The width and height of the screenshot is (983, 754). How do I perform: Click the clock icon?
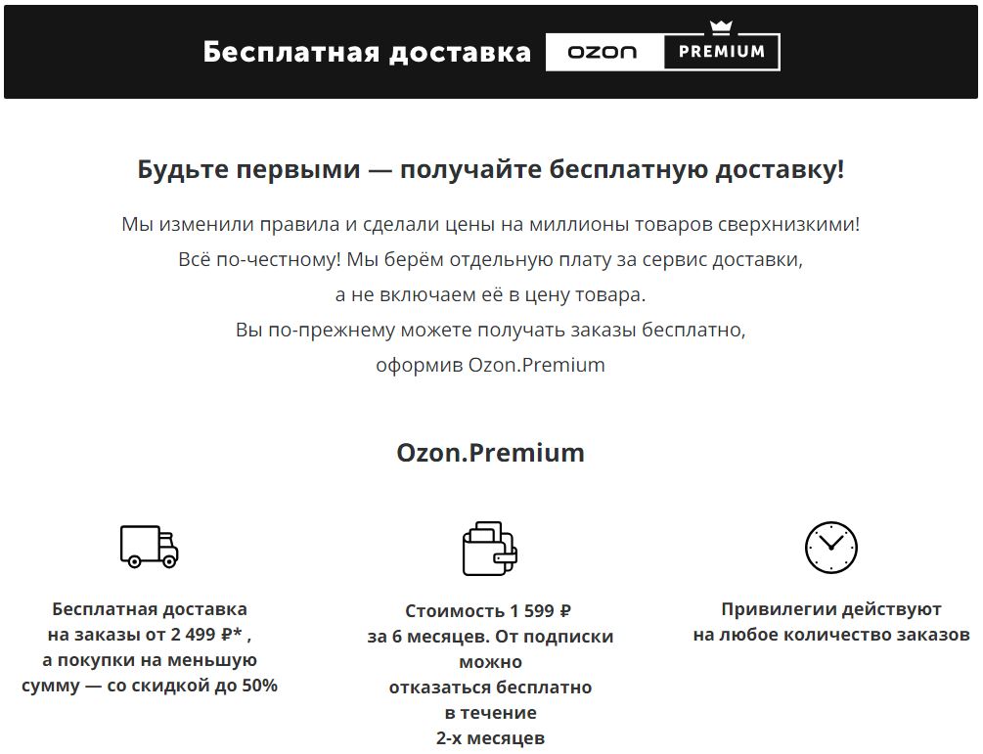click(830, 548)
